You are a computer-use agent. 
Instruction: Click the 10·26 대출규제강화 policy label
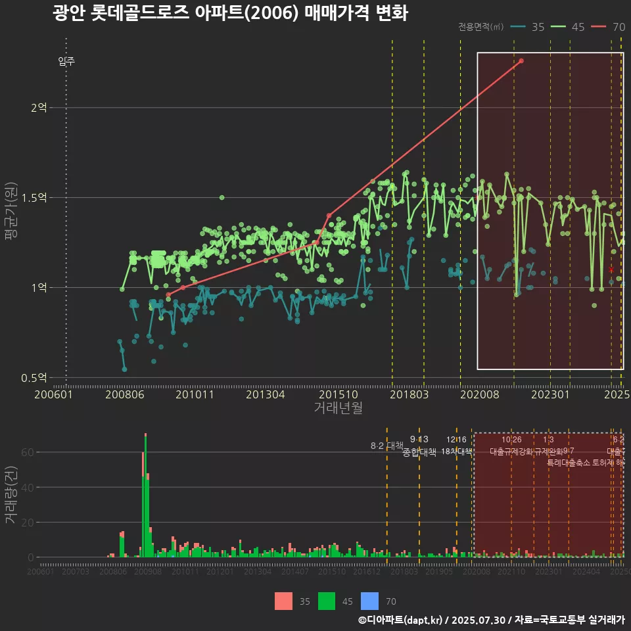(511, 446)
